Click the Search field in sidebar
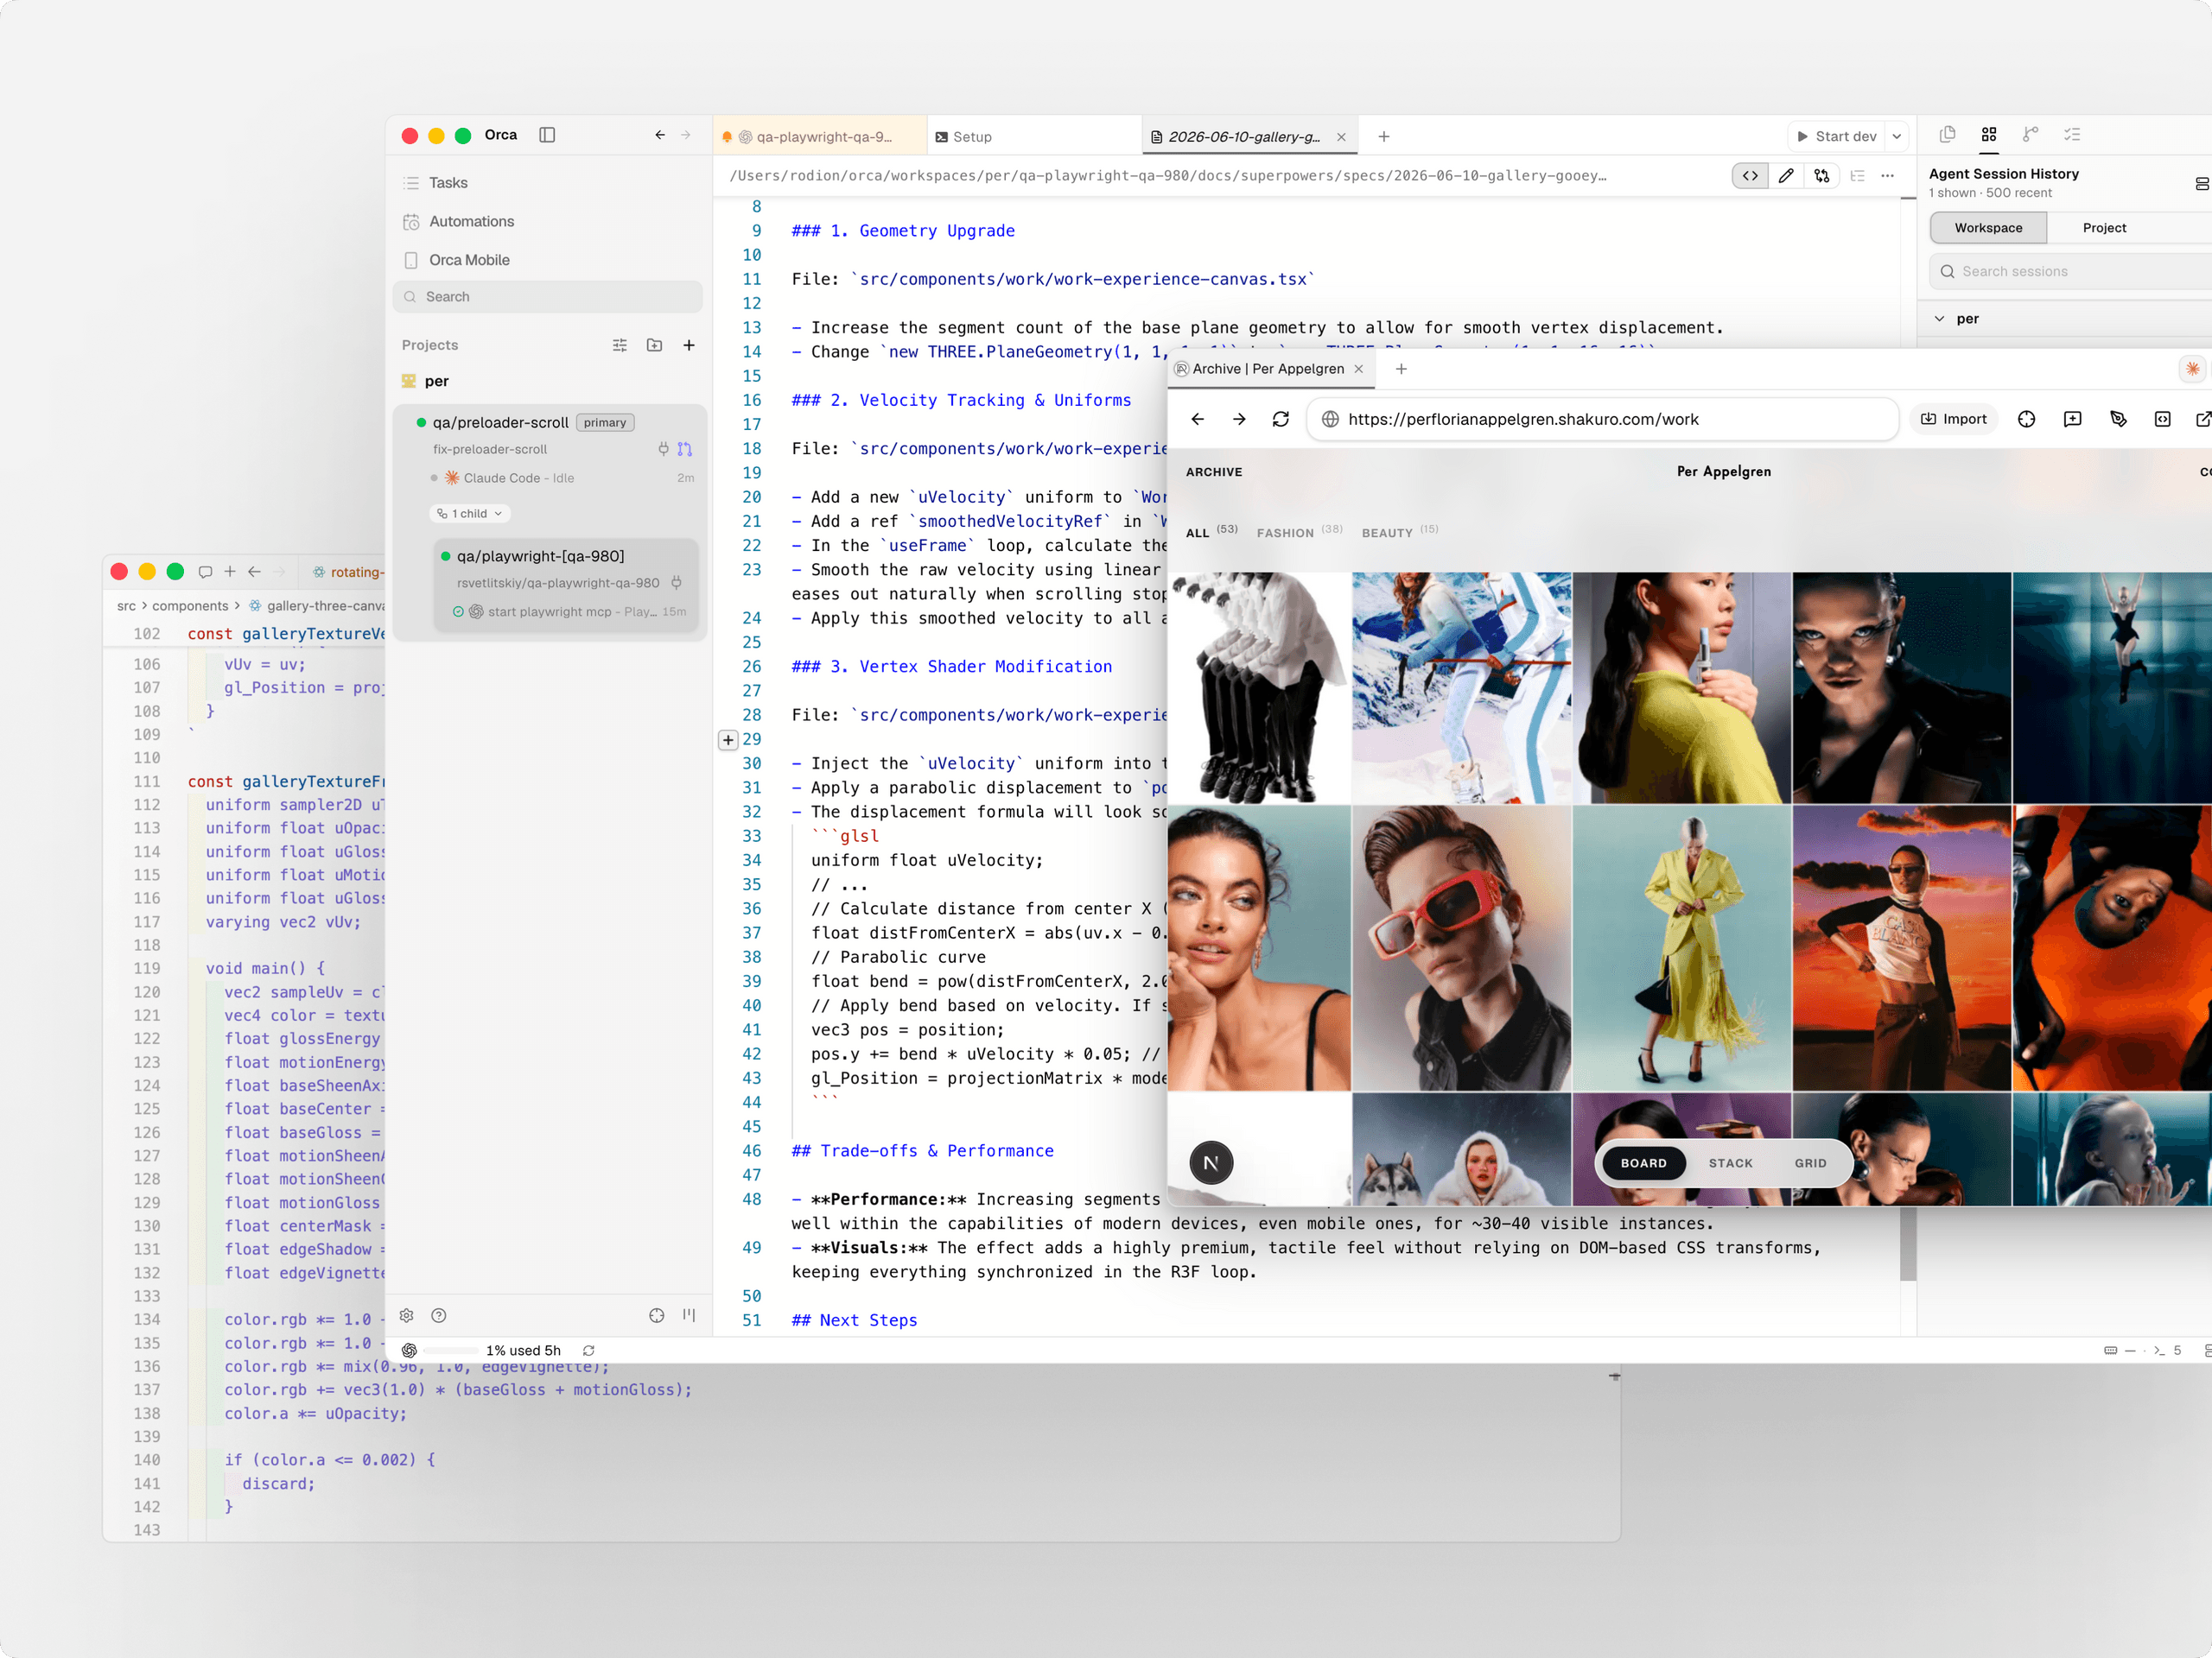 coord(548,297)
